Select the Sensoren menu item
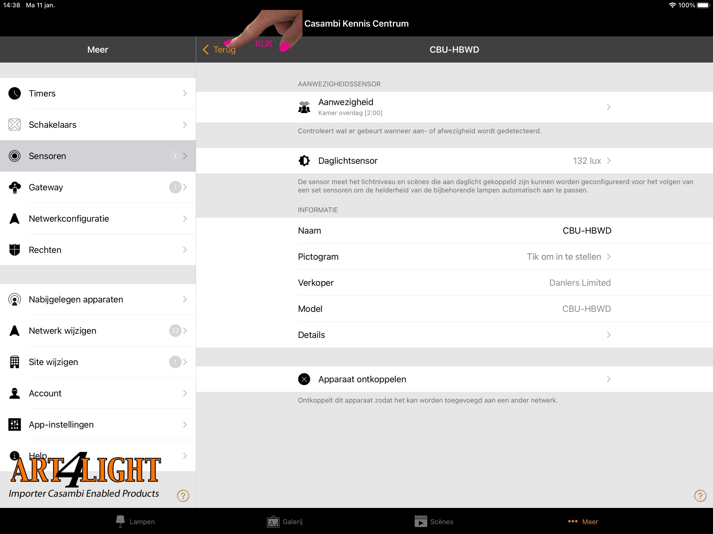The width and height of the screenshot is (713, 534). click(98, 156)
